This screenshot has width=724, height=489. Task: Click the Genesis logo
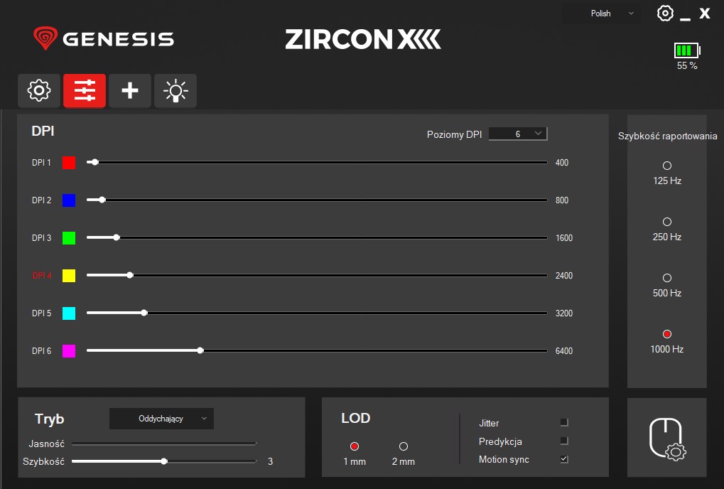[x=104, y=38]
